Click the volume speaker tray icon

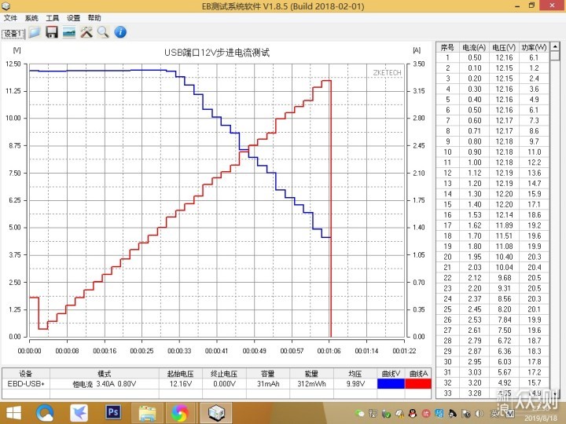pos(480,413)
